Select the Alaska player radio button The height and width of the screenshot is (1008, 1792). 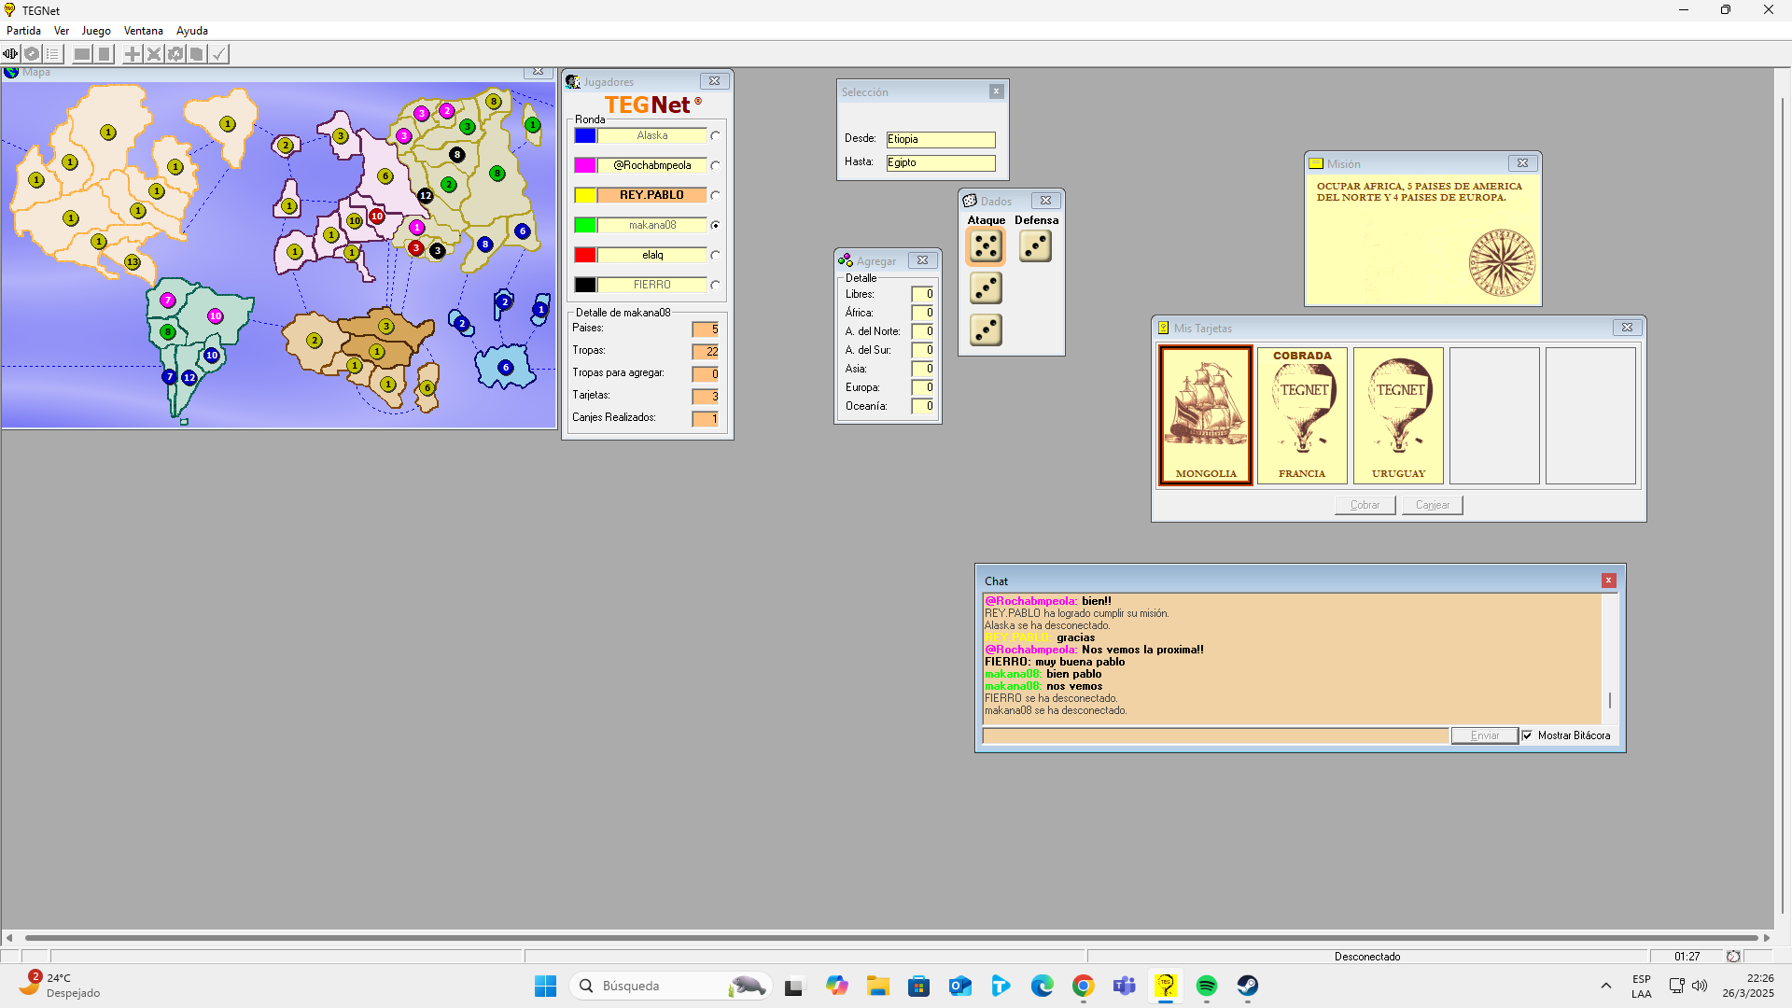pos(715,136)
